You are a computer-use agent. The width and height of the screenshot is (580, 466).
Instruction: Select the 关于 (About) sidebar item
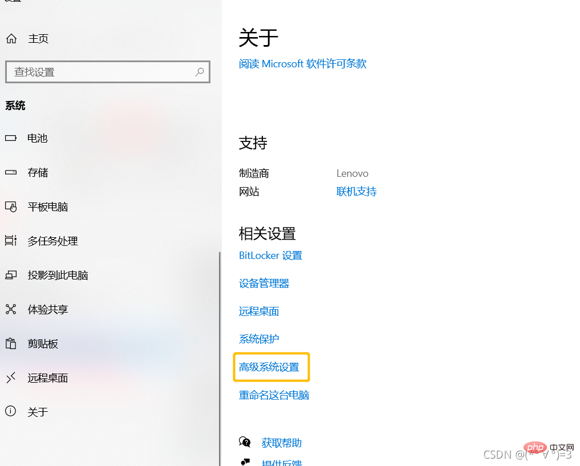pos(38,412)
